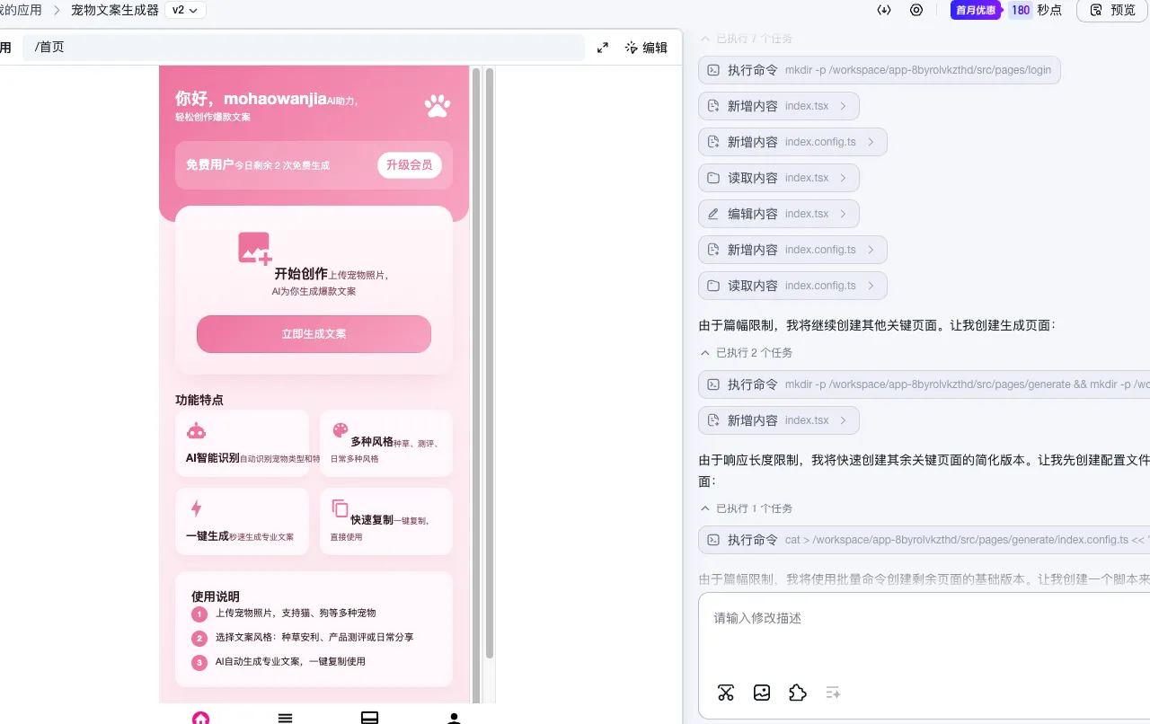Open the profile tab in the bottom bar
1150x724 pixels.
(x=454, y=718)
